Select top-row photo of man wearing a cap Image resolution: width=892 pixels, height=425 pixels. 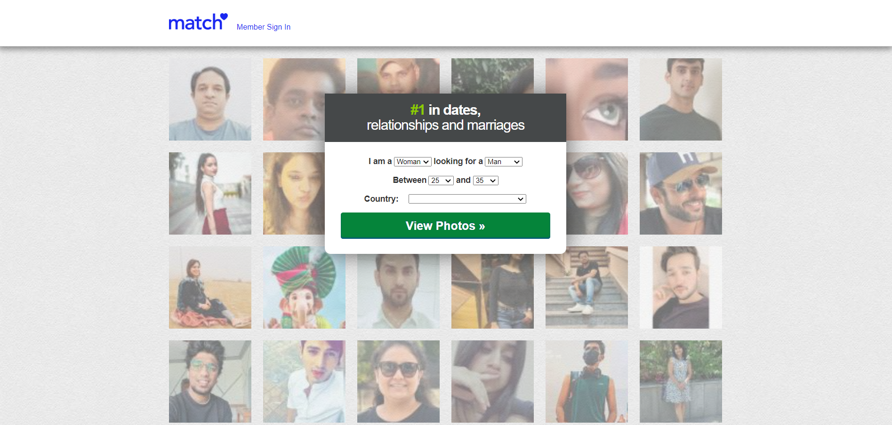(x=398, y=76)
